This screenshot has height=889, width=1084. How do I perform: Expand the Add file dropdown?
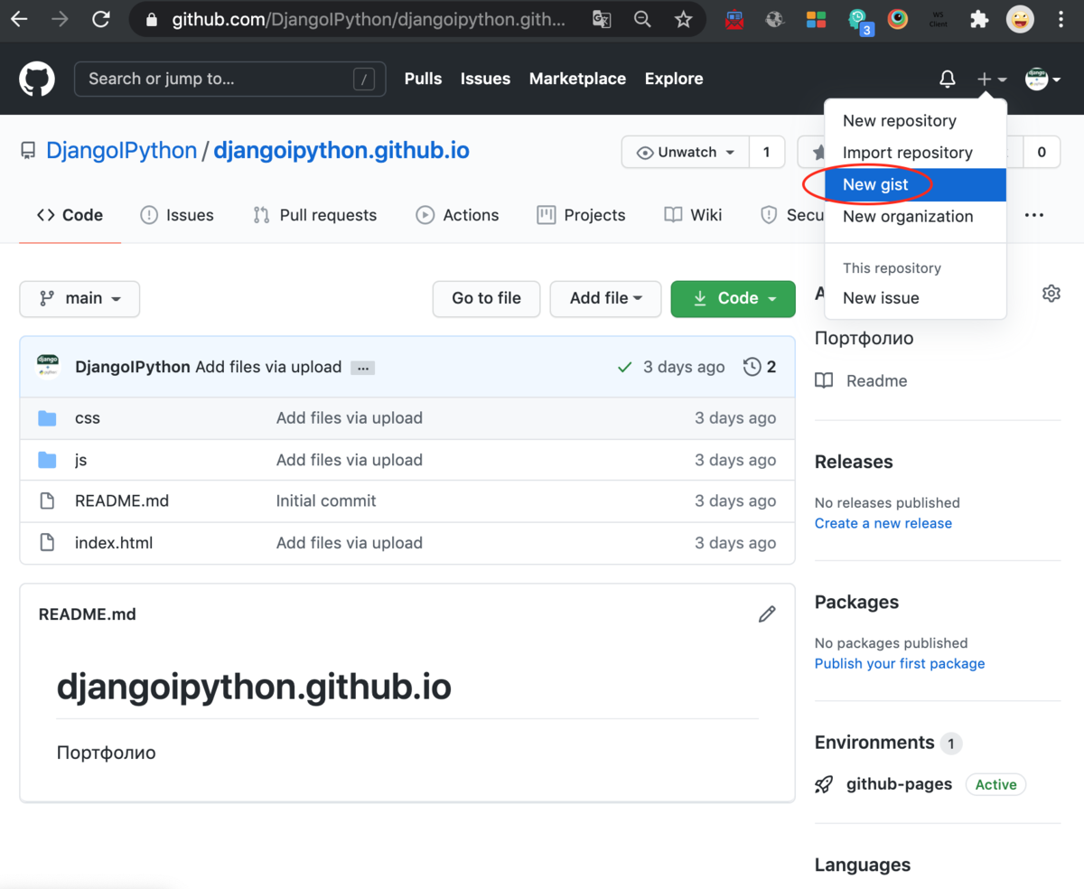tap(605, 299)
